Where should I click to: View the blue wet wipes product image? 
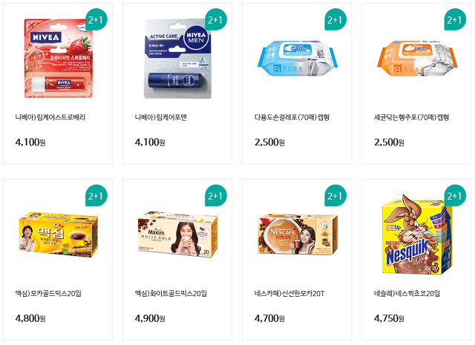[297, 58]
